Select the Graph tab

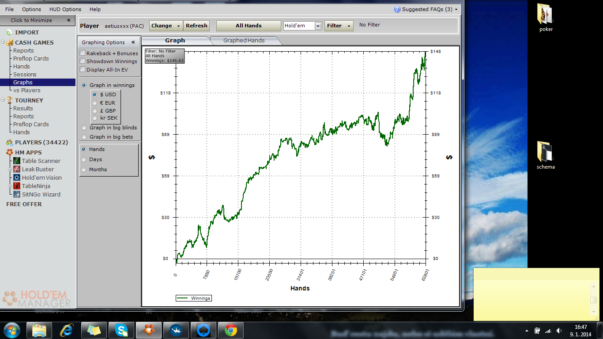tap(175, 40)
